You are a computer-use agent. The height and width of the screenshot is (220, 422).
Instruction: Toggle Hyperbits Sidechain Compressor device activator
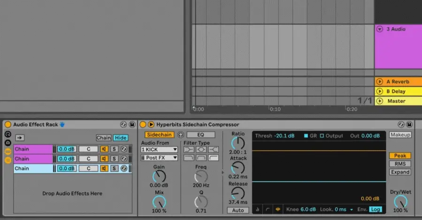point(143,125)
